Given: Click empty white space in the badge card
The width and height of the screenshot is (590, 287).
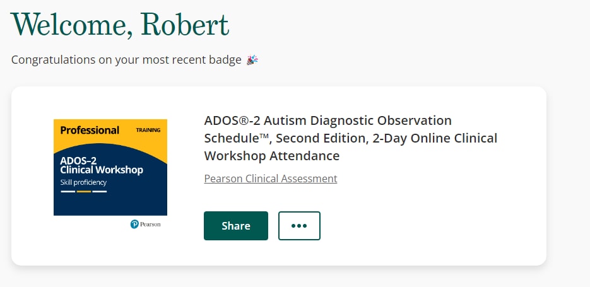Looking at the screenshot, I should click(x=433, y=226).
